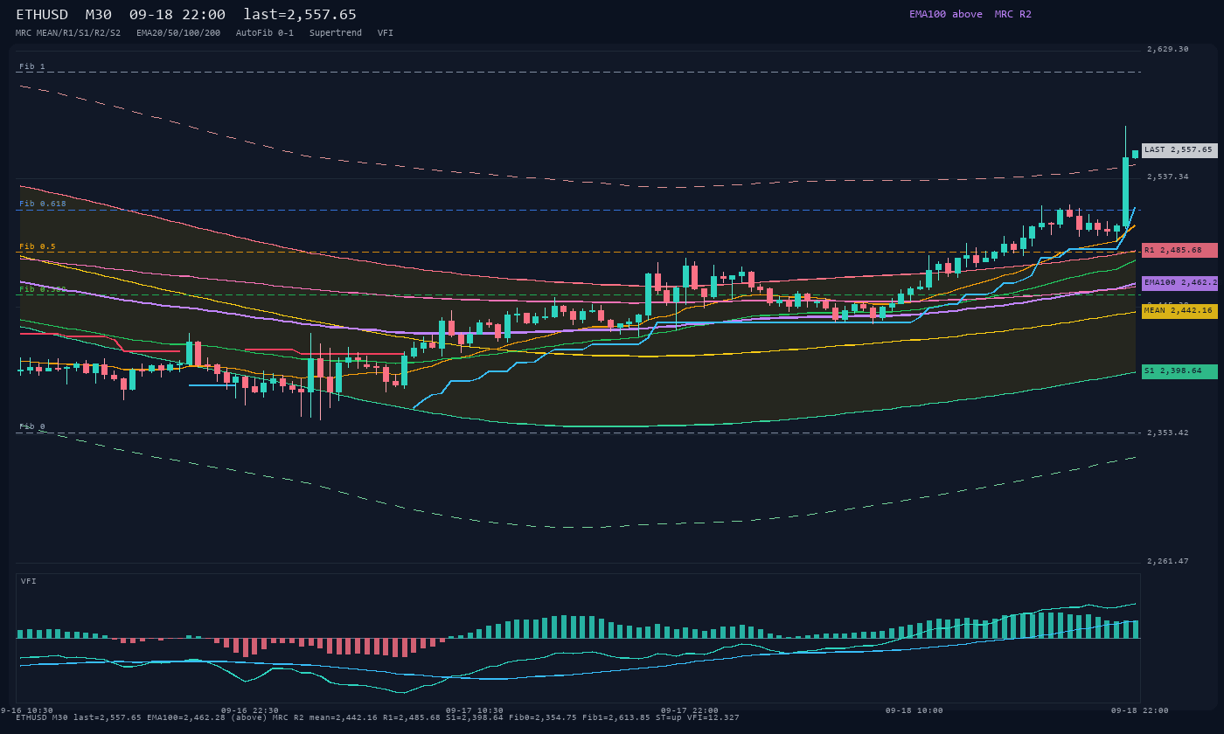Click the large green breakout candle at the right edge
Viewport: 1224px width, 734px height.
pyautogui.click(x=1126, y=191)
